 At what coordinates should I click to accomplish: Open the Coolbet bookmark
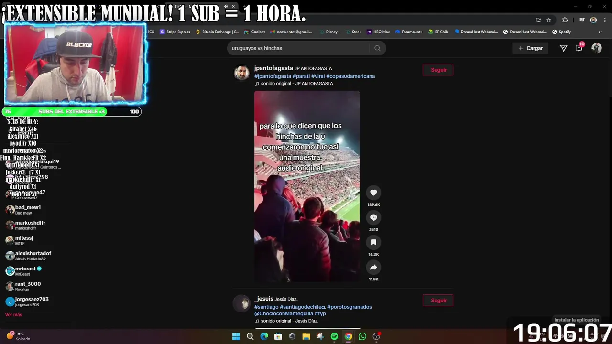pyautogui.click(x=254, y=32)
